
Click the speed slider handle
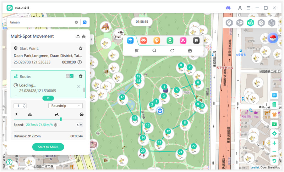[x=61, y=119]
